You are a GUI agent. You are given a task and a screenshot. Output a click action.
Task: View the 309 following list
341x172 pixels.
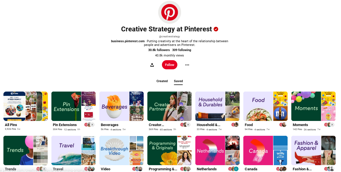pyautogui.click(x=182, y=50)
